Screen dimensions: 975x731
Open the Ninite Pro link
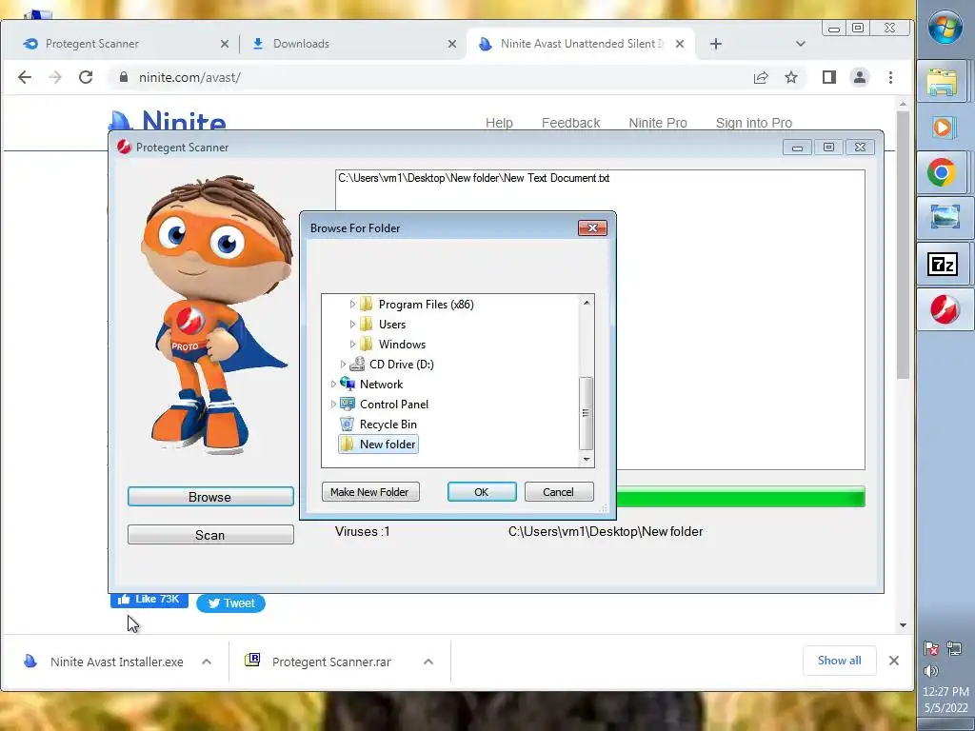click(x=658, y=123)
